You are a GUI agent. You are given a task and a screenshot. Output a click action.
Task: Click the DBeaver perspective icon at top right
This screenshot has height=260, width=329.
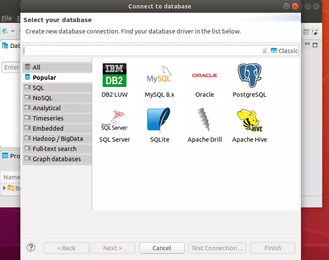pyautogui.click(x=315, y=31)
